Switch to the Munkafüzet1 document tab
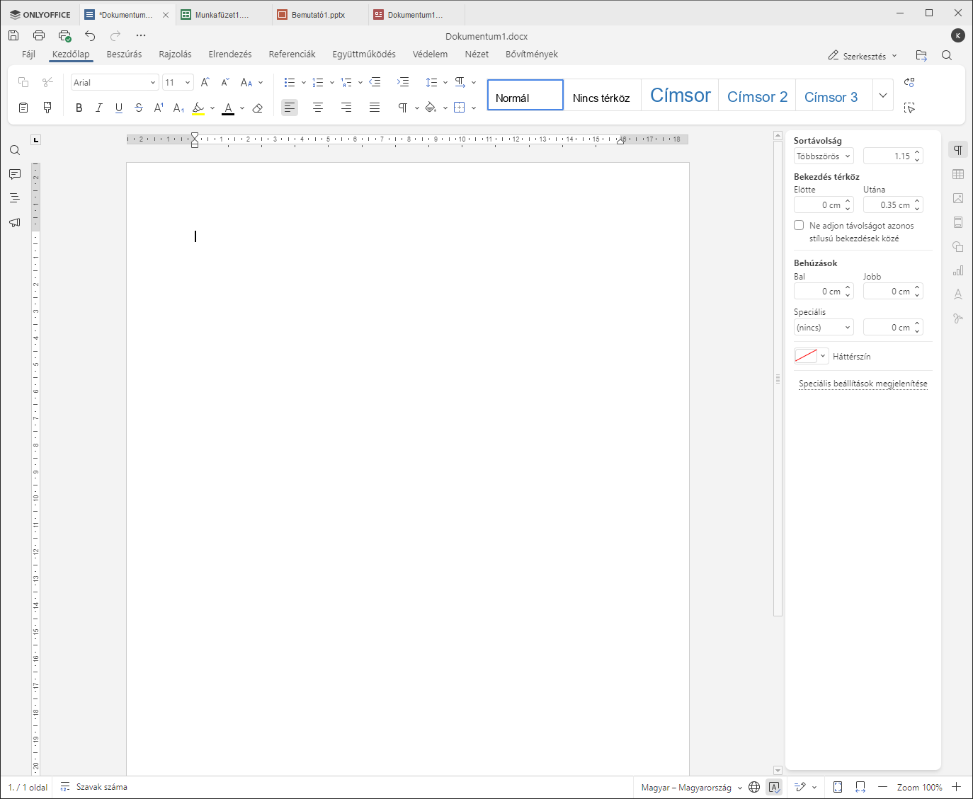This screenshot has width=973, height=799. (223, 14)
